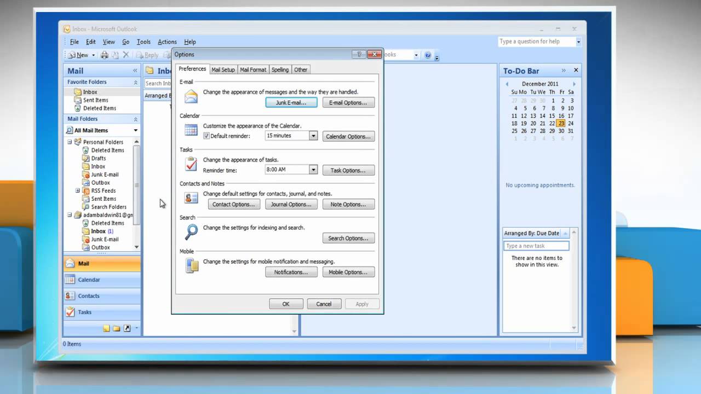Image resolution: width=701 pixels, height=394 pixels.
Task: Open Outbox under Personal Folders
Action: 100,183
